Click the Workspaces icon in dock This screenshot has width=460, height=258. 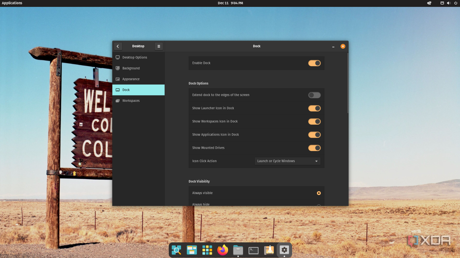(x=192, y=250)
